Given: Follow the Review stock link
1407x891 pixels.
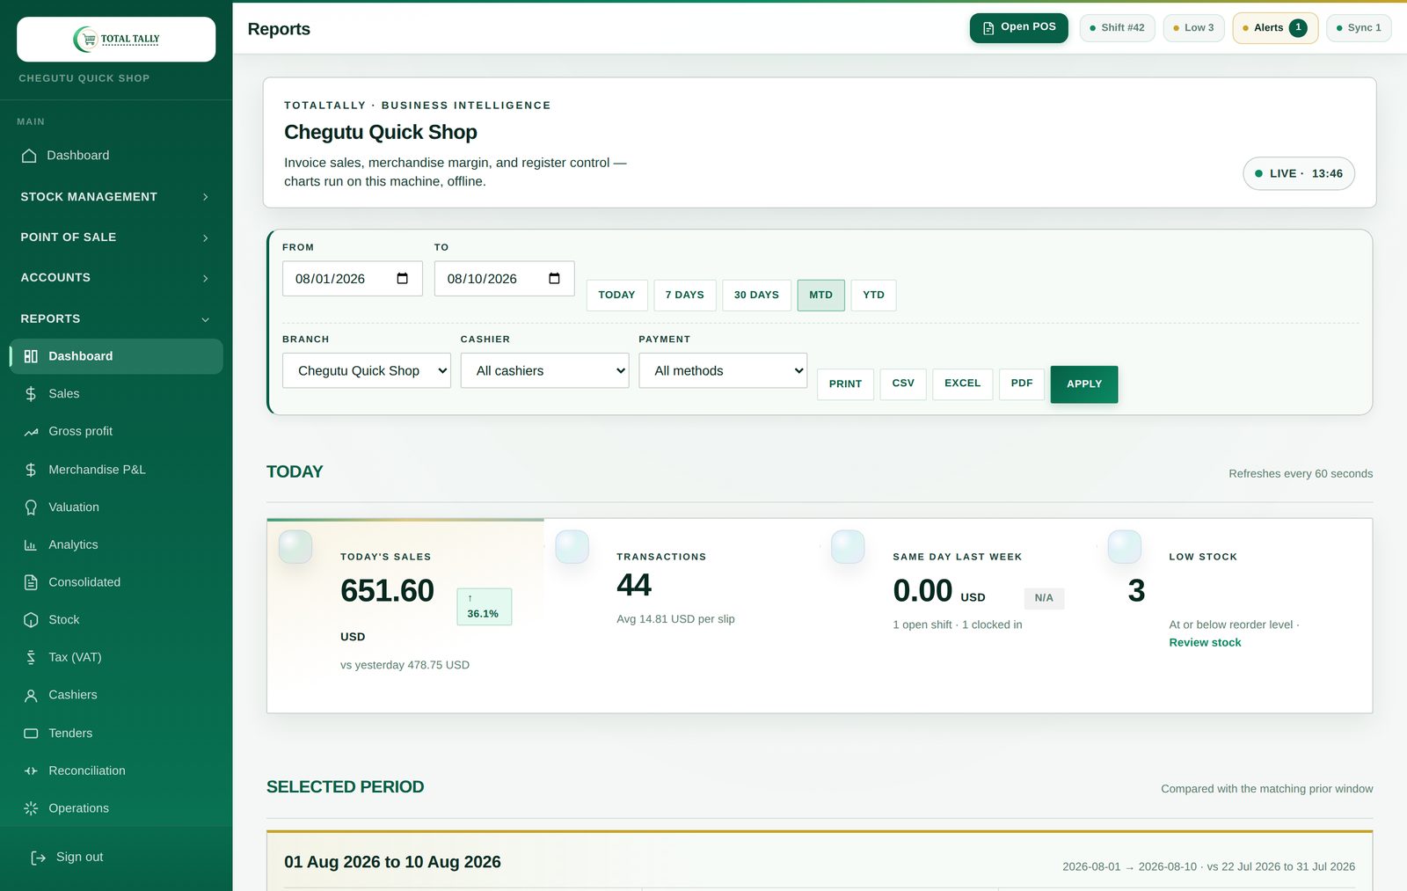Looking at the screenshot, I should pyautogui.click(x=1205, y=643).
